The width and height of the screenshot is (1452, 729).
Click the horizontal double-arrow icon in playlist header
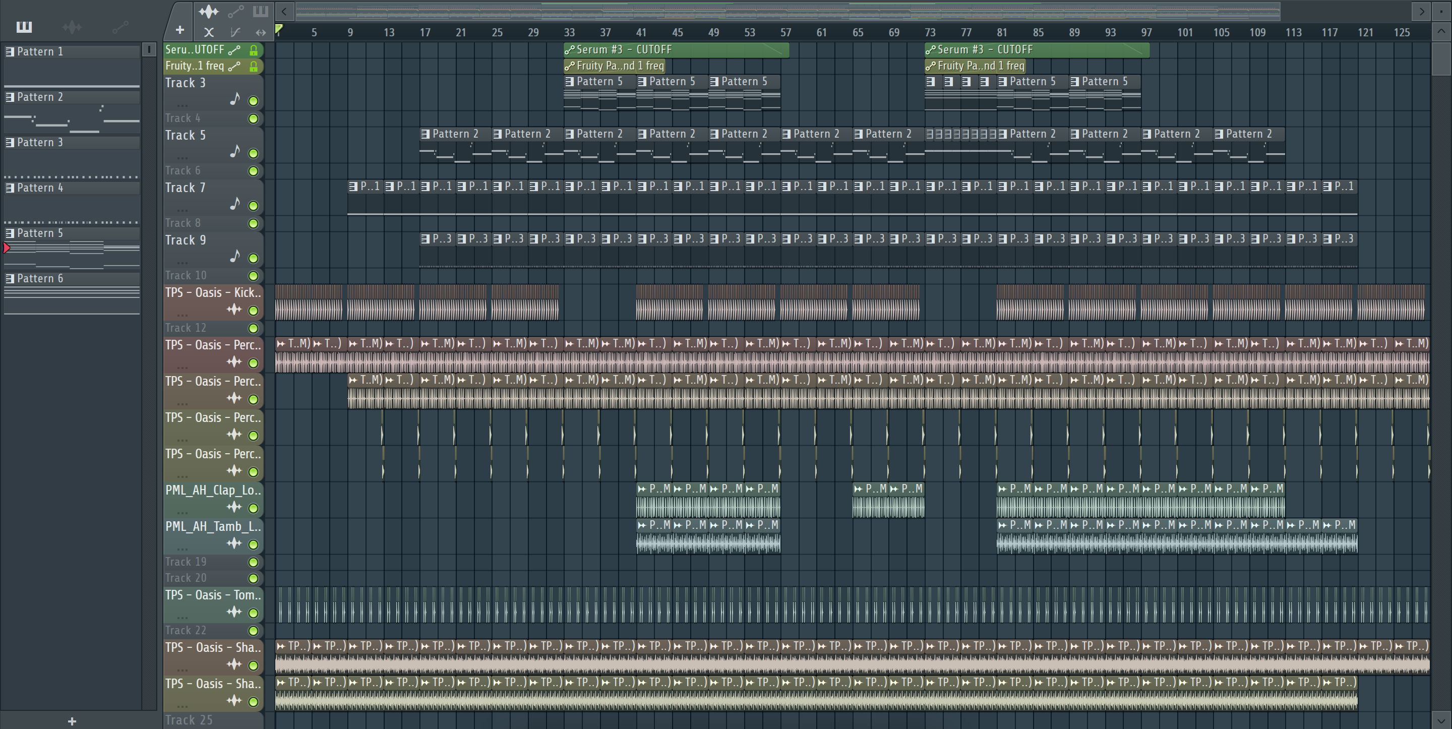tap(261, 32)
